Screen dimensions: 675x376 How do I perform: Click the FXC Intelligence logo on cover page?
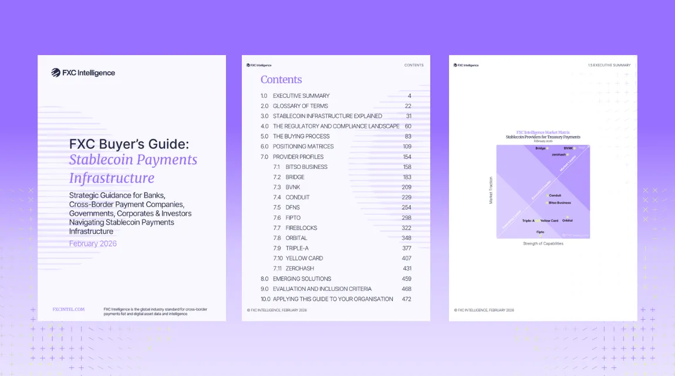(x=83, y=73)
